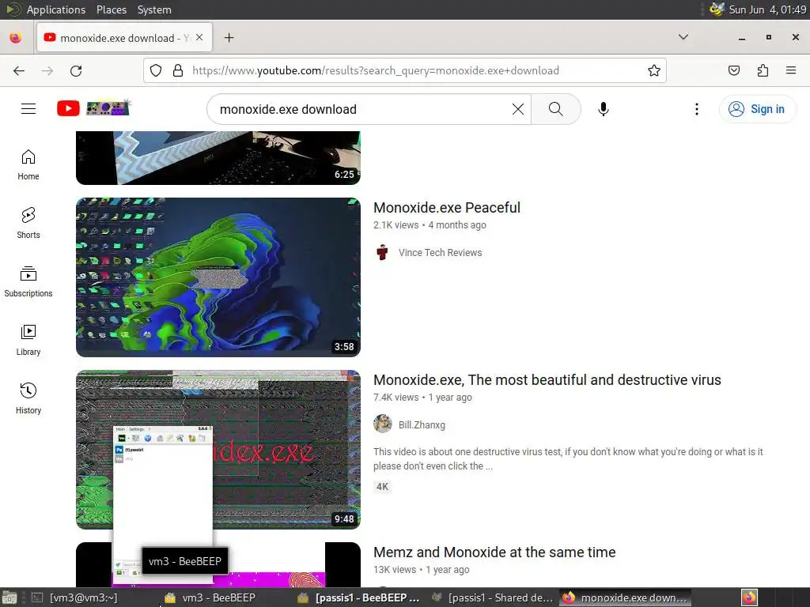Open YouTube settings three-dot menu
810x607 pixels.
pyautogui.click(x=696, y=109)
